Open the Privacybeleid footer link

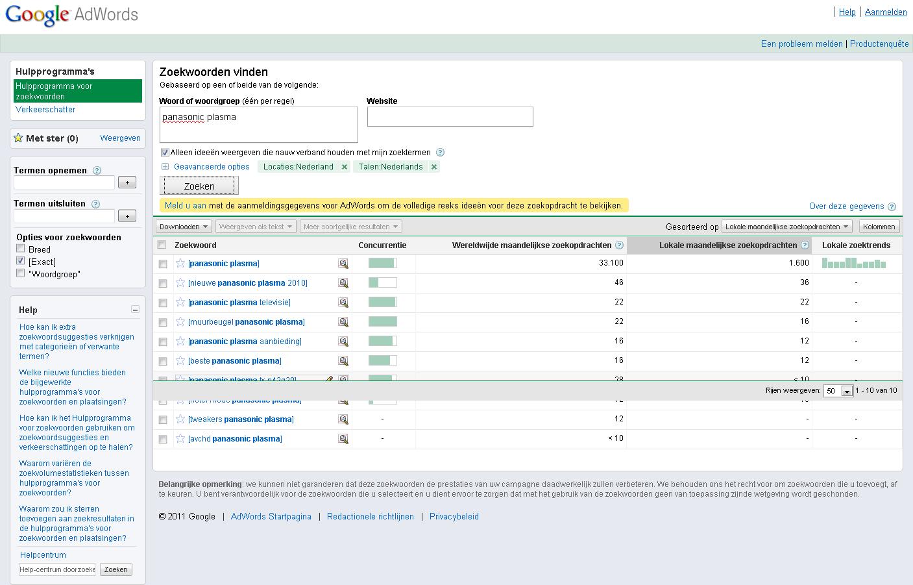tap(454, 517)
